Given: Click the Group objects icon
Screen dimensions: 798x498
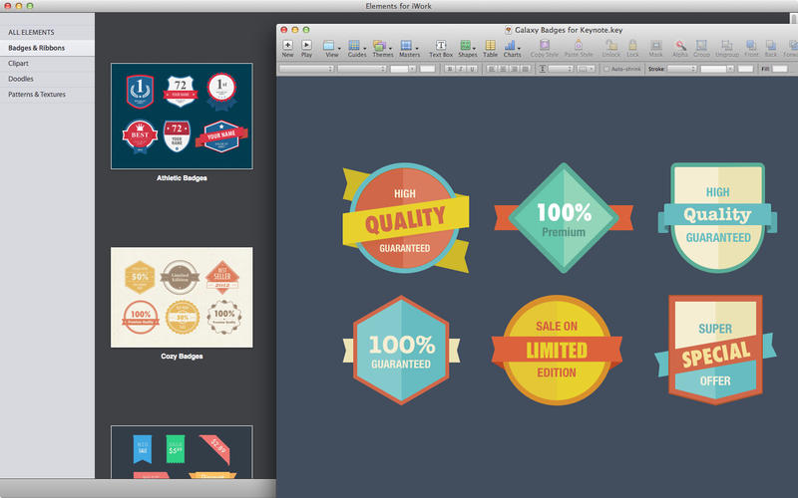Looking at the screenshot, I should coord(702,45).
